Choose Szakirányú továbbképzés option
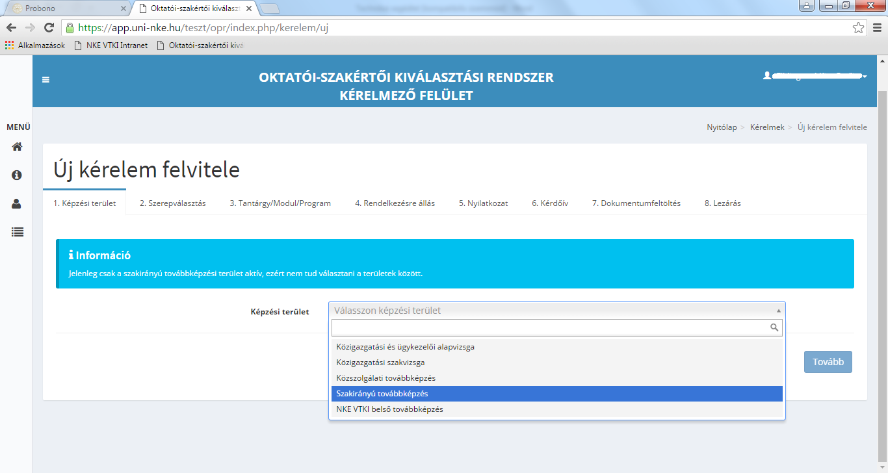This screenshot has height=473, width=888. click(x=557, y=394)
